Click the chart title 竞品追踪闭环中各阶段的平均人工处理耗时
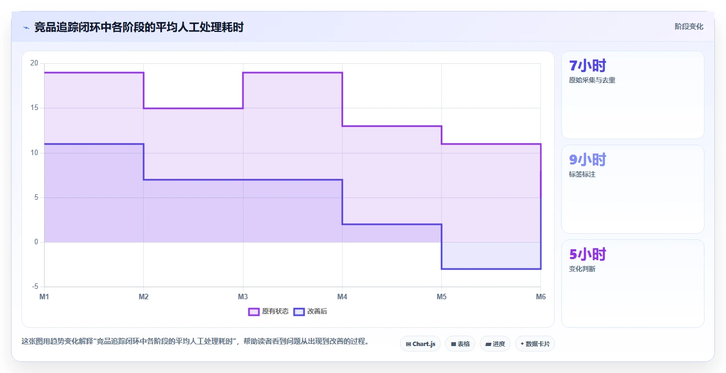Viewport: 726px width, 373px height. (139, 27)
